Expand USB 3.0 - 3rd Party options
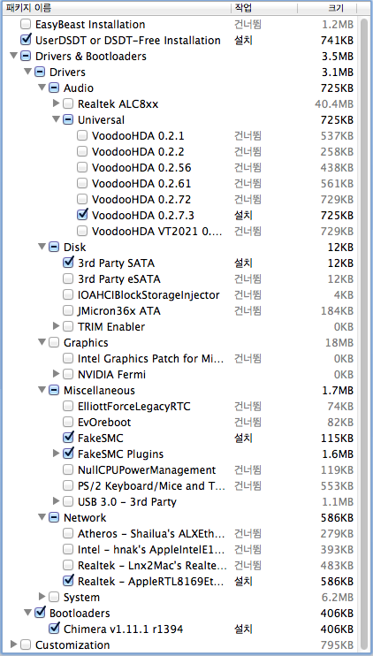Viewport: 373px width, 656px height. pyautogui.click(x=57, y=500)
